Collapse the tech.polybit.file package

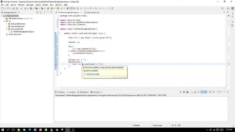coord(7,29)
